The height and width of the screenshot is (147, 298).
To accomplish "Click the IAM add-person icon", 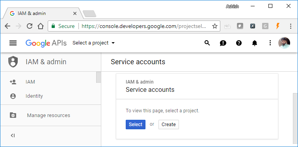I will point(13,82).
